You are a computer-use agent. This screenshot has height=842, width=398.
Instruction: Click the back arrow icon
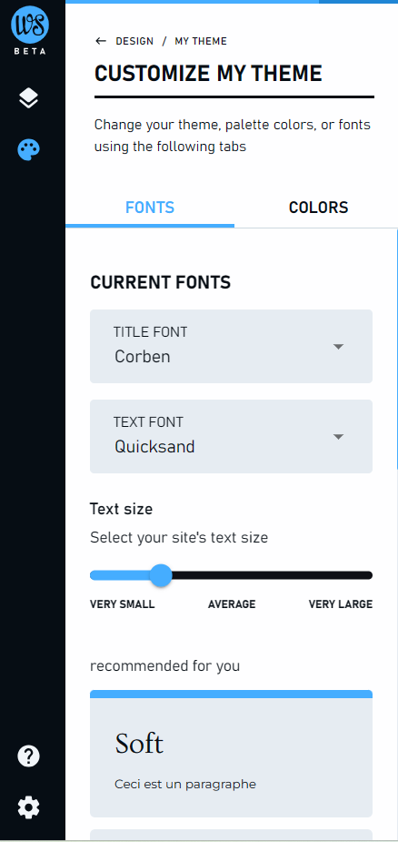point(100,41)
